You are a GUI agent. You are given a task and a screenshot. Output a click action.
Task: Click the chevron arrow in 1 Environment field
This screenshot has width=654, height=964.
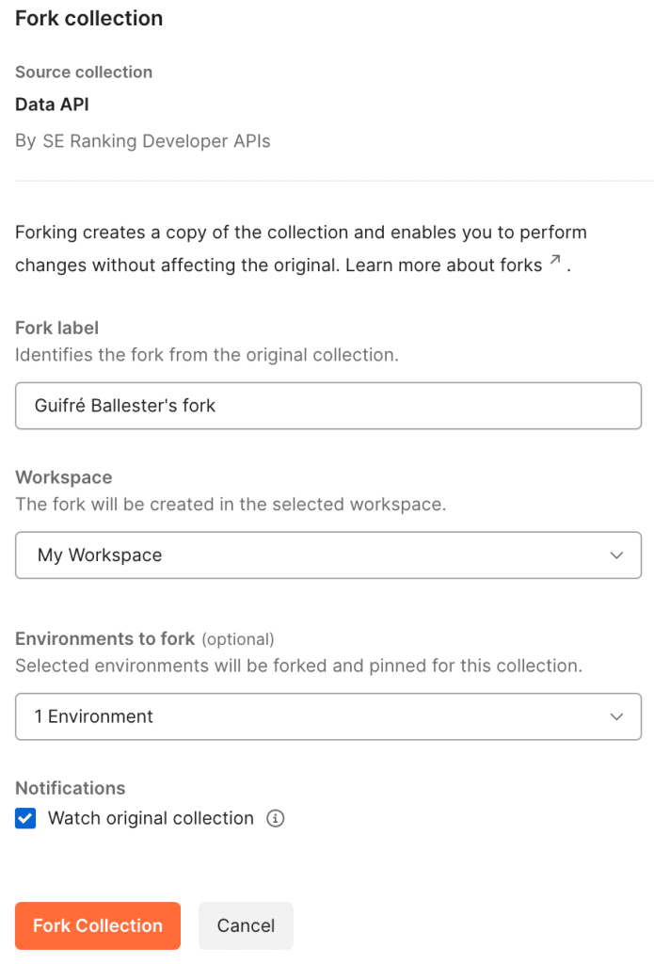coord(616,716)
